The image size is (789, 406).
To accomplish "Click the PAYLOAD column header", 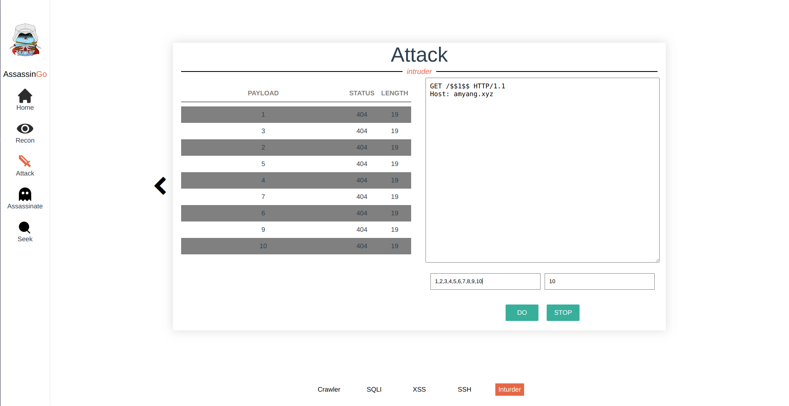I will [263, 93].
